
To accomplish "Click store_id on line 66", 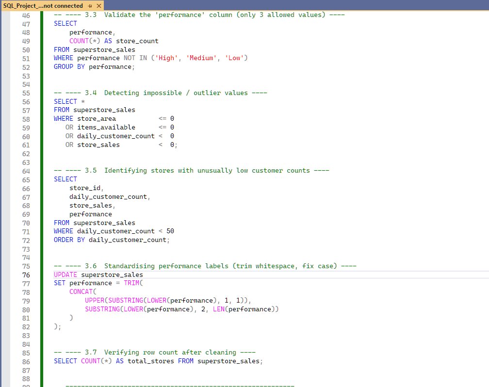I will [85, 188].
